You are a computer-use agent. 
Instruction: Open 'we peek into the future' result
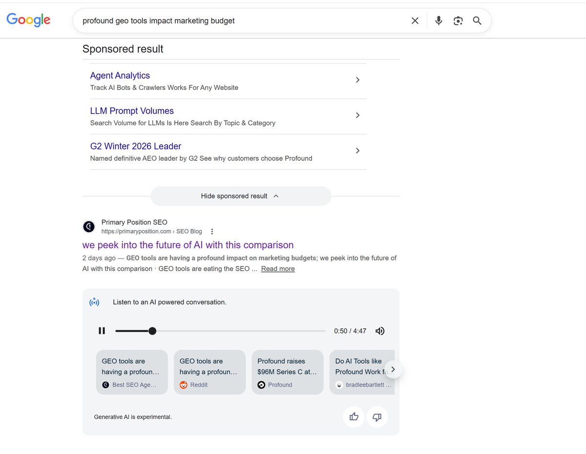(x=188, y=245)
